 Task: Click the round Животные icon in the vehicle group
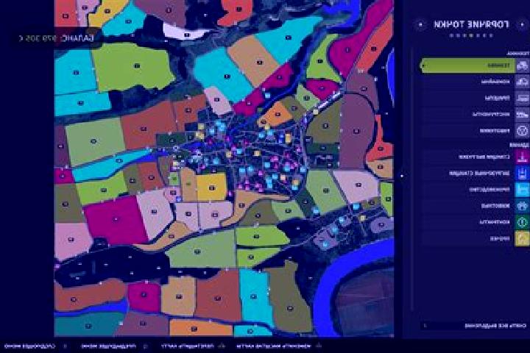(522, 130)
